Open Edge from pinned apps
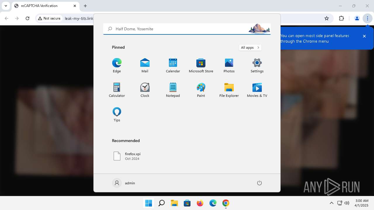Image resolution: width=374 pixels, height=210 pixels. point(117,66)
